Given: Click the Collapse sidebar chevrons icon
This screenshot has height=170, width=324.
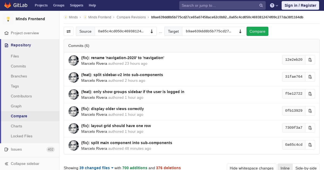Looking at the screenshot, I should point(6,164).
